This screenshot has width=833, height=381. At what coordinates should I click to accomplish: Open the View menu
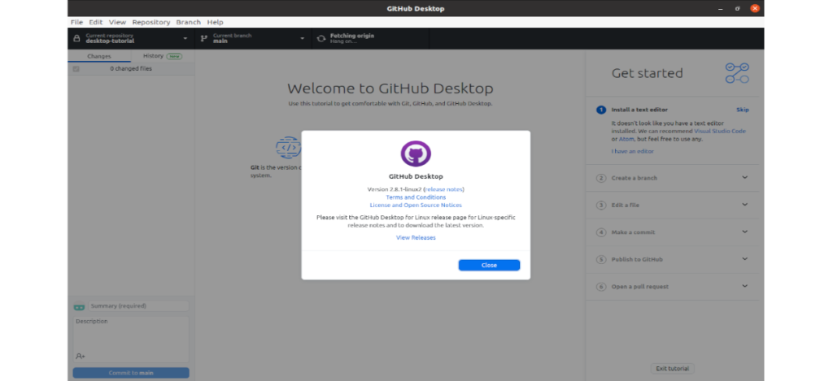pyautogui.click(x=117, y=22)
